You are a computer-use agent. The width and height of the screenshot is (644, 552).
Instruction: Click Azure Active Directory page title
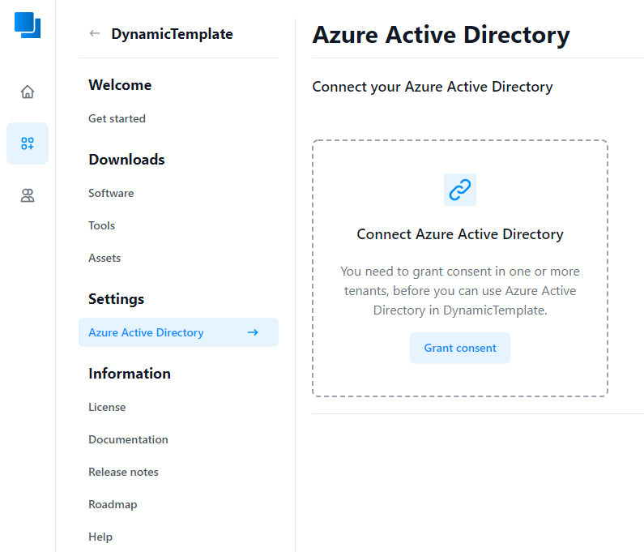click(441, 35)
